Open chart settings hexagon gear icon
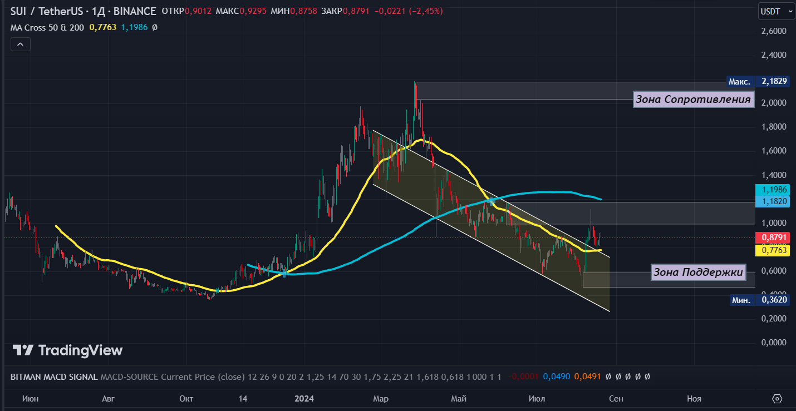Image resolution: width=796 pixels, height=411 pixels. [x=777, y=399]
